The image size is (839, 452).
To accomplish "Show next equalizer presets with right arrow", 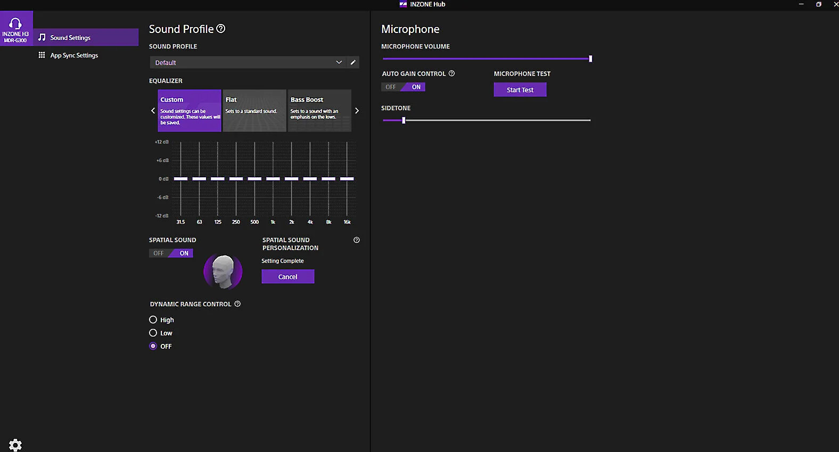I will [x=357, y=111].
